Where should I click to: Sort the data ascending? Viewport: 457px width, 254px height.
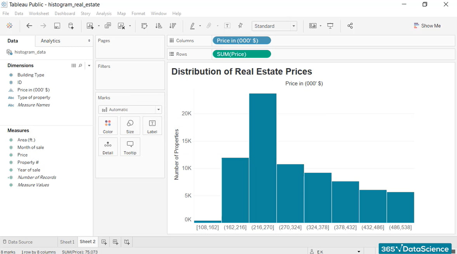click(x=158, y=26)
